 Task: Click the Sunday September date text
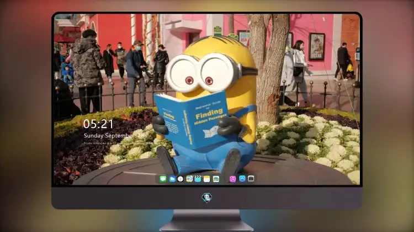pos(114,135)
